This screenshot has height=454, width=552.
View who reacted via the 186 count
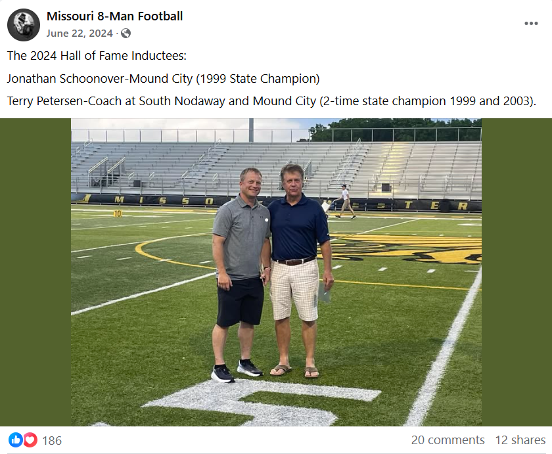point(52,440)
